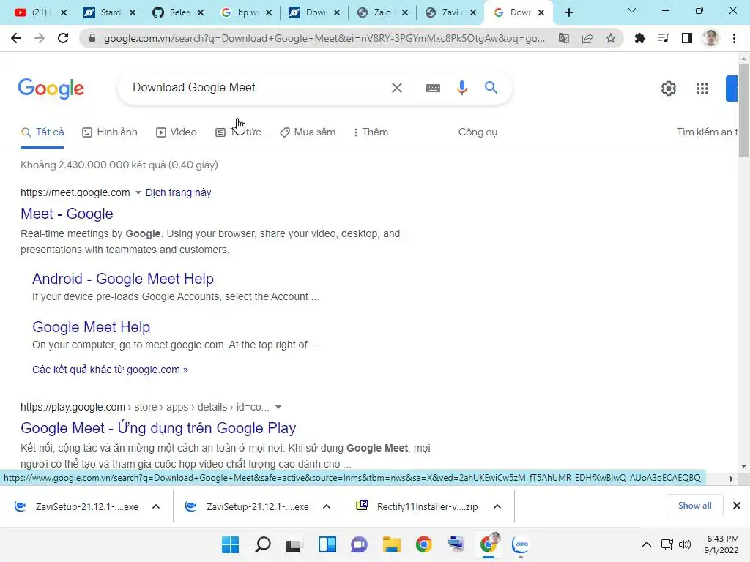
Task: Expand the Thêm filter menu
Action: click(371, 132)
